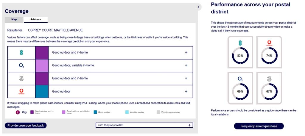The width and height of the screenshot is (305, 136).
Task: Click the Vodafone logo in coverage table
Action: click(x=21, y=91)
